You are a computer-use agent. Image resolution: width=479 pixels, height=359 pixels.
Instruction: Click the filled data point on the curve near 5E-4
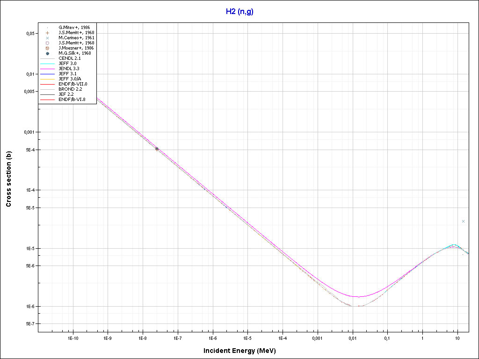[157, 149]
